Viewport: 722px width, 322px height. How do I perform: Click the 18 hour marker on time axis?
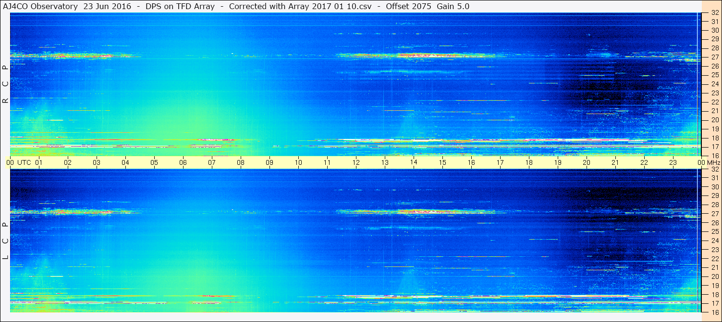[529, 162]
